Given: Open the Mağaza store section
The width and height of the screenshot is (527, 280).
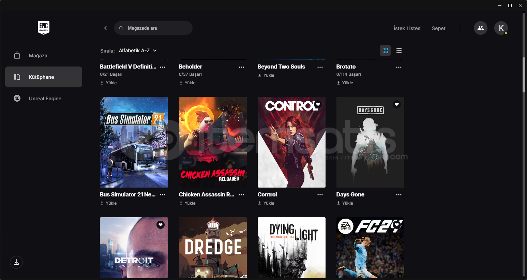Looking at the screenshot, I should tap(44, 55).
